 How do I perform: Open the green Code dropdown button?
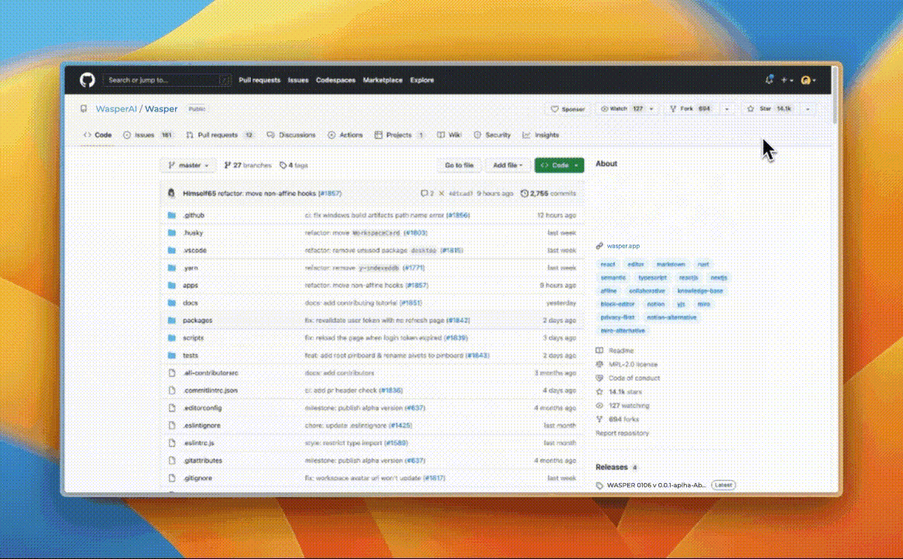tap(559, 165)
